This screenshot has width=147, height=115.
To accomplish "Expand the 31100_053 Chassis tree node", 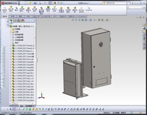I will click(x=11, y=46).
